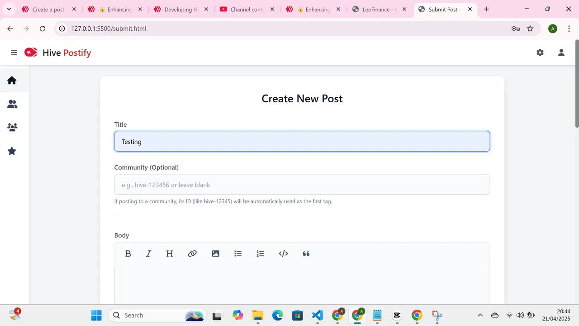This screenshot has height=326, width=579.
Task: Insert an image using the picture icon
Action: [215, 254]
